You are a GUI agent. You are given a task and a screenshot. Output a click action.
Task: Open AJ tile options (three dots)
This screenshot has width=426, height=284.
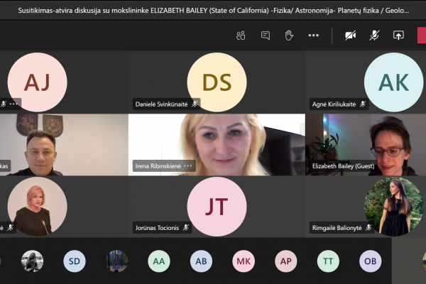(13, 104)
